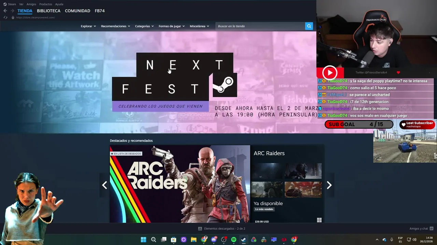
Task: Click the $39.99 USD price
Action: click(x=262, y=222)
